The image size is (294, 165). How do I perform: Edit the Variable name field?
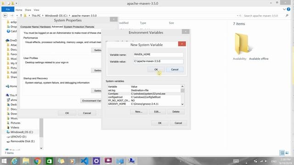tap(158, 55)
